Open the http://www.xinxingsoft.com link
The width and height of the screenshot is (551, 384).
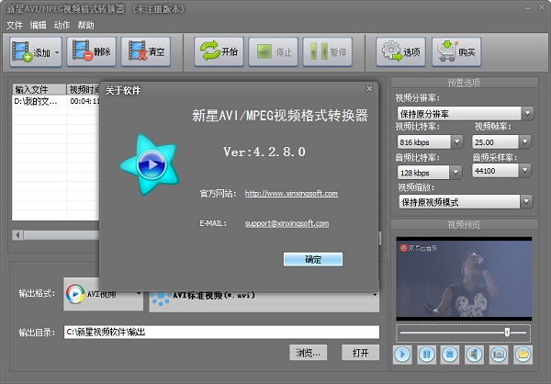coord(291,194)
